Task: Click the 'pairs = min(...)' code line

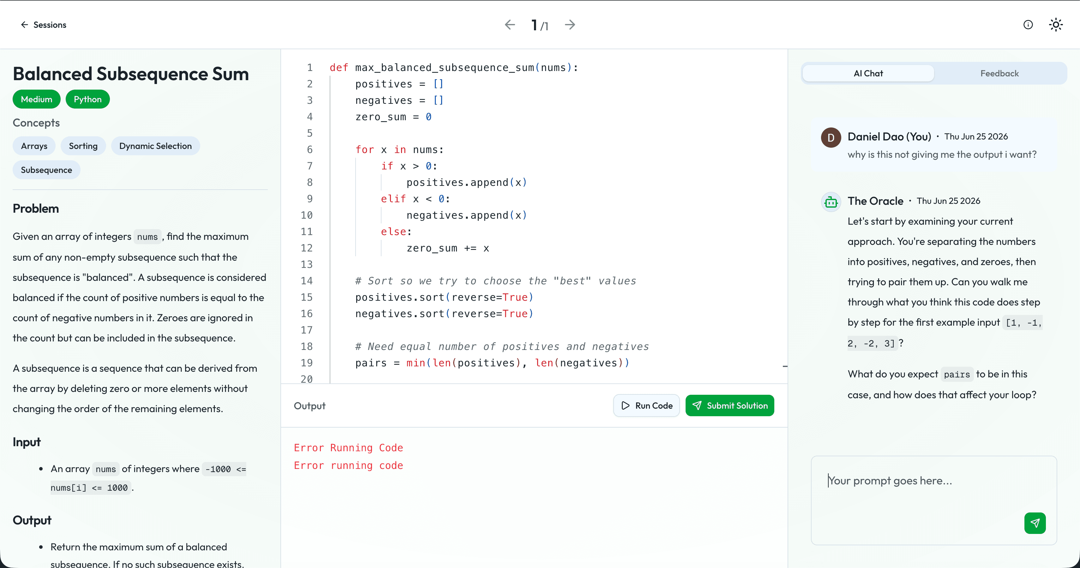Action: (492, 363)
